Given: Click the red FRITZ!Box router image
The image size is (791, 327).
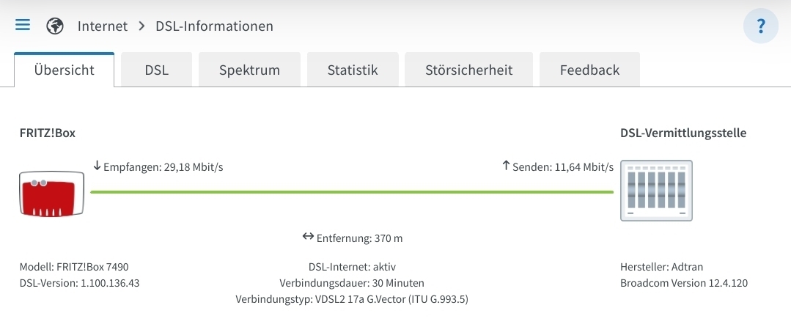Looking at the screenshot, I should point(51,194).
